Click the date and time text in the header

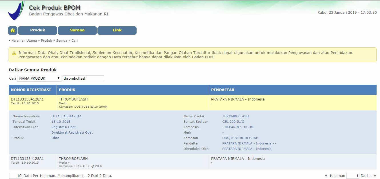tap(347, 12)
